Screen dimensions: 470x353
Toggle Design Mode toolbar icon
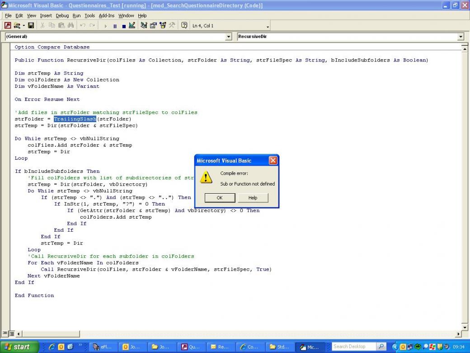132,25
